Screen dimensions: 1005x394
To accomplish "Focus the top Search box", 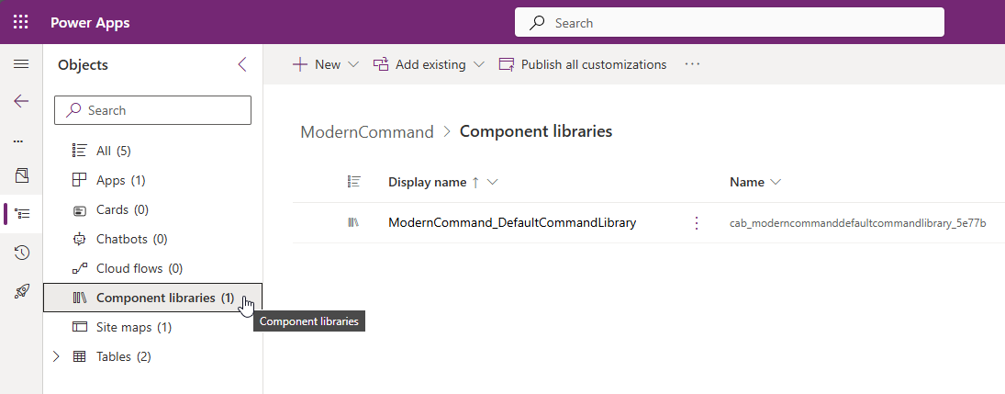I will pyautogui.click(x=730, y=22).
